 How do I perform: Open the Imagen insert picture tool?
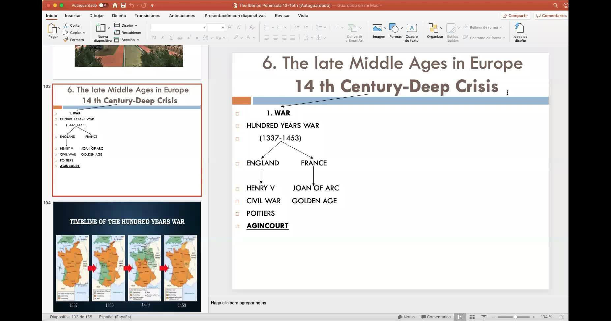pos(377,28)
